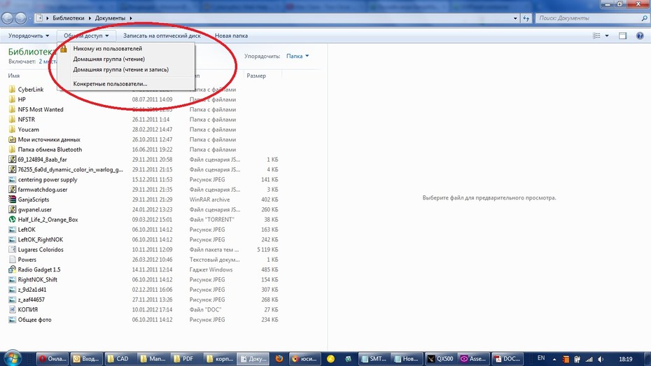
Task: Click the help question mark icon
Action: (x=640, y=36)
